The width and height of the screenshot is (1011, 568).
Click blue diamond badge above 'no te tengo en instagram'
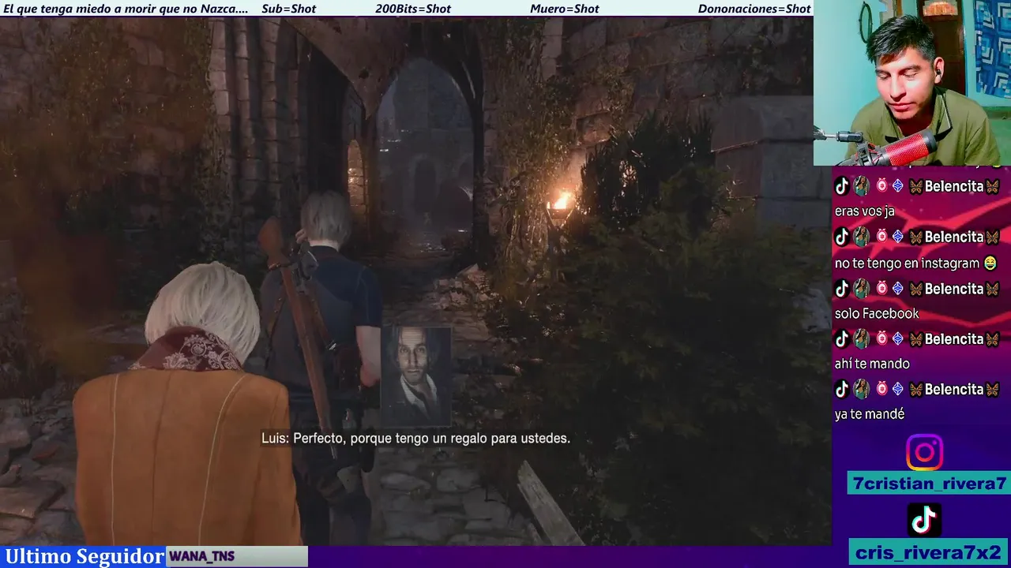(x=897, y=237)
